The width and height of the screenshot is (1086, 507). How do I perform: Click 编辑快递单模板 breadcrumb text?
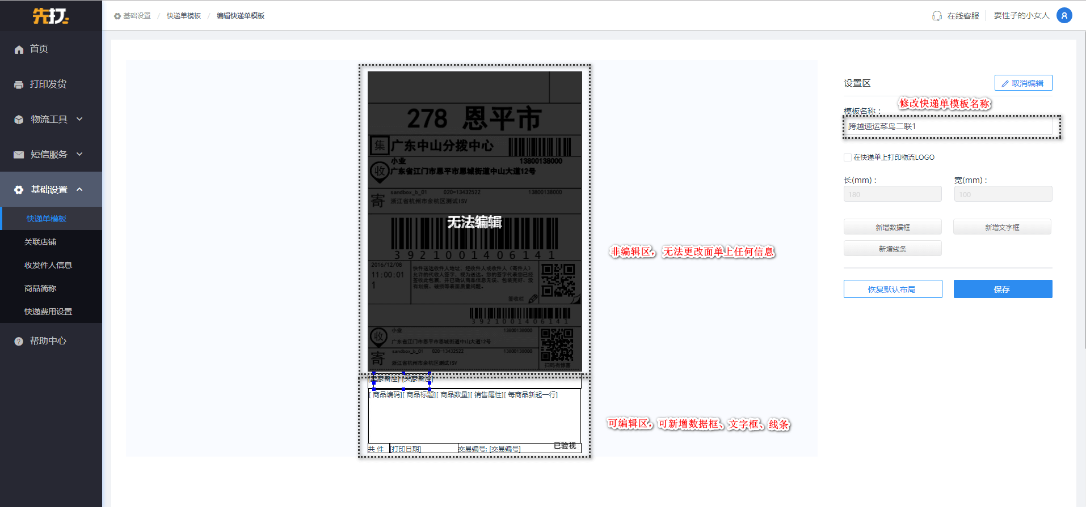click(x=241, y=16)
